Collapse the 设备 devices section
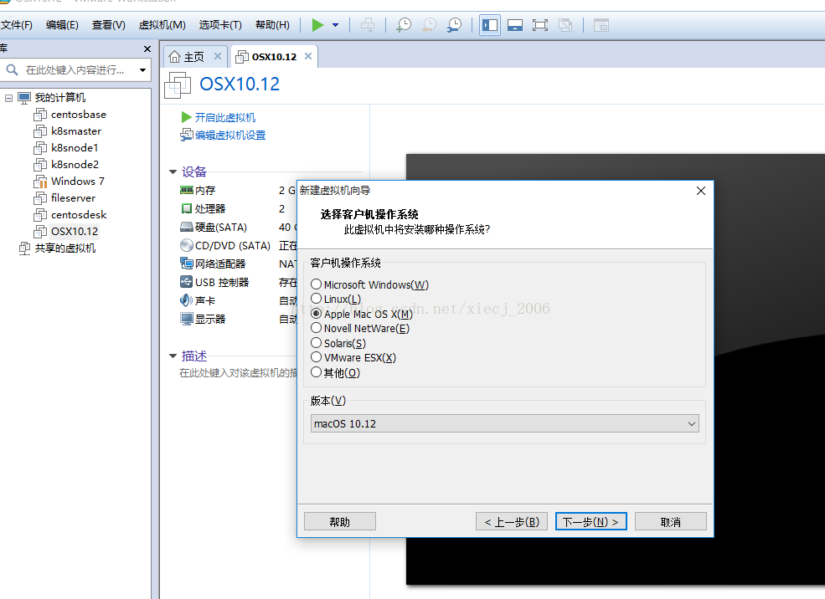 tap(173, 172)
